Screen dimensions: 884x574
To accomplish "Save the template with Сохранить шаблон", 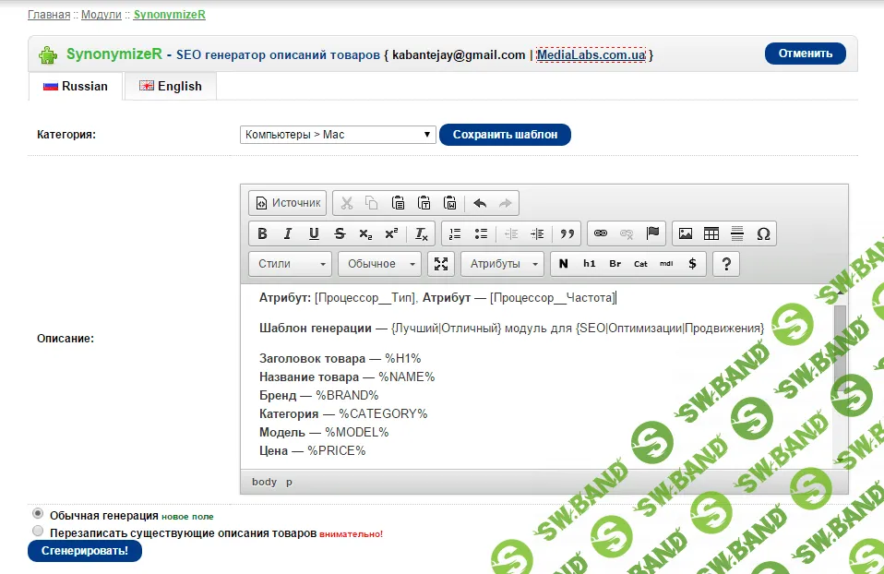I will [505, 134].
